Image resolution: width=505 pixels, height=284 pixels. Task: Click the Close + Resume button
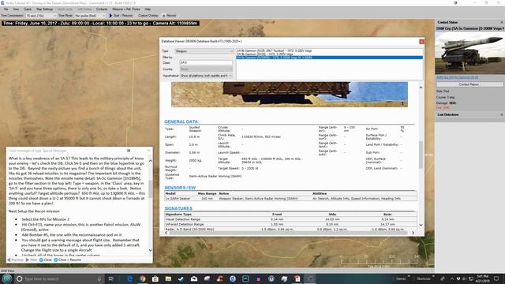point(68,260)
